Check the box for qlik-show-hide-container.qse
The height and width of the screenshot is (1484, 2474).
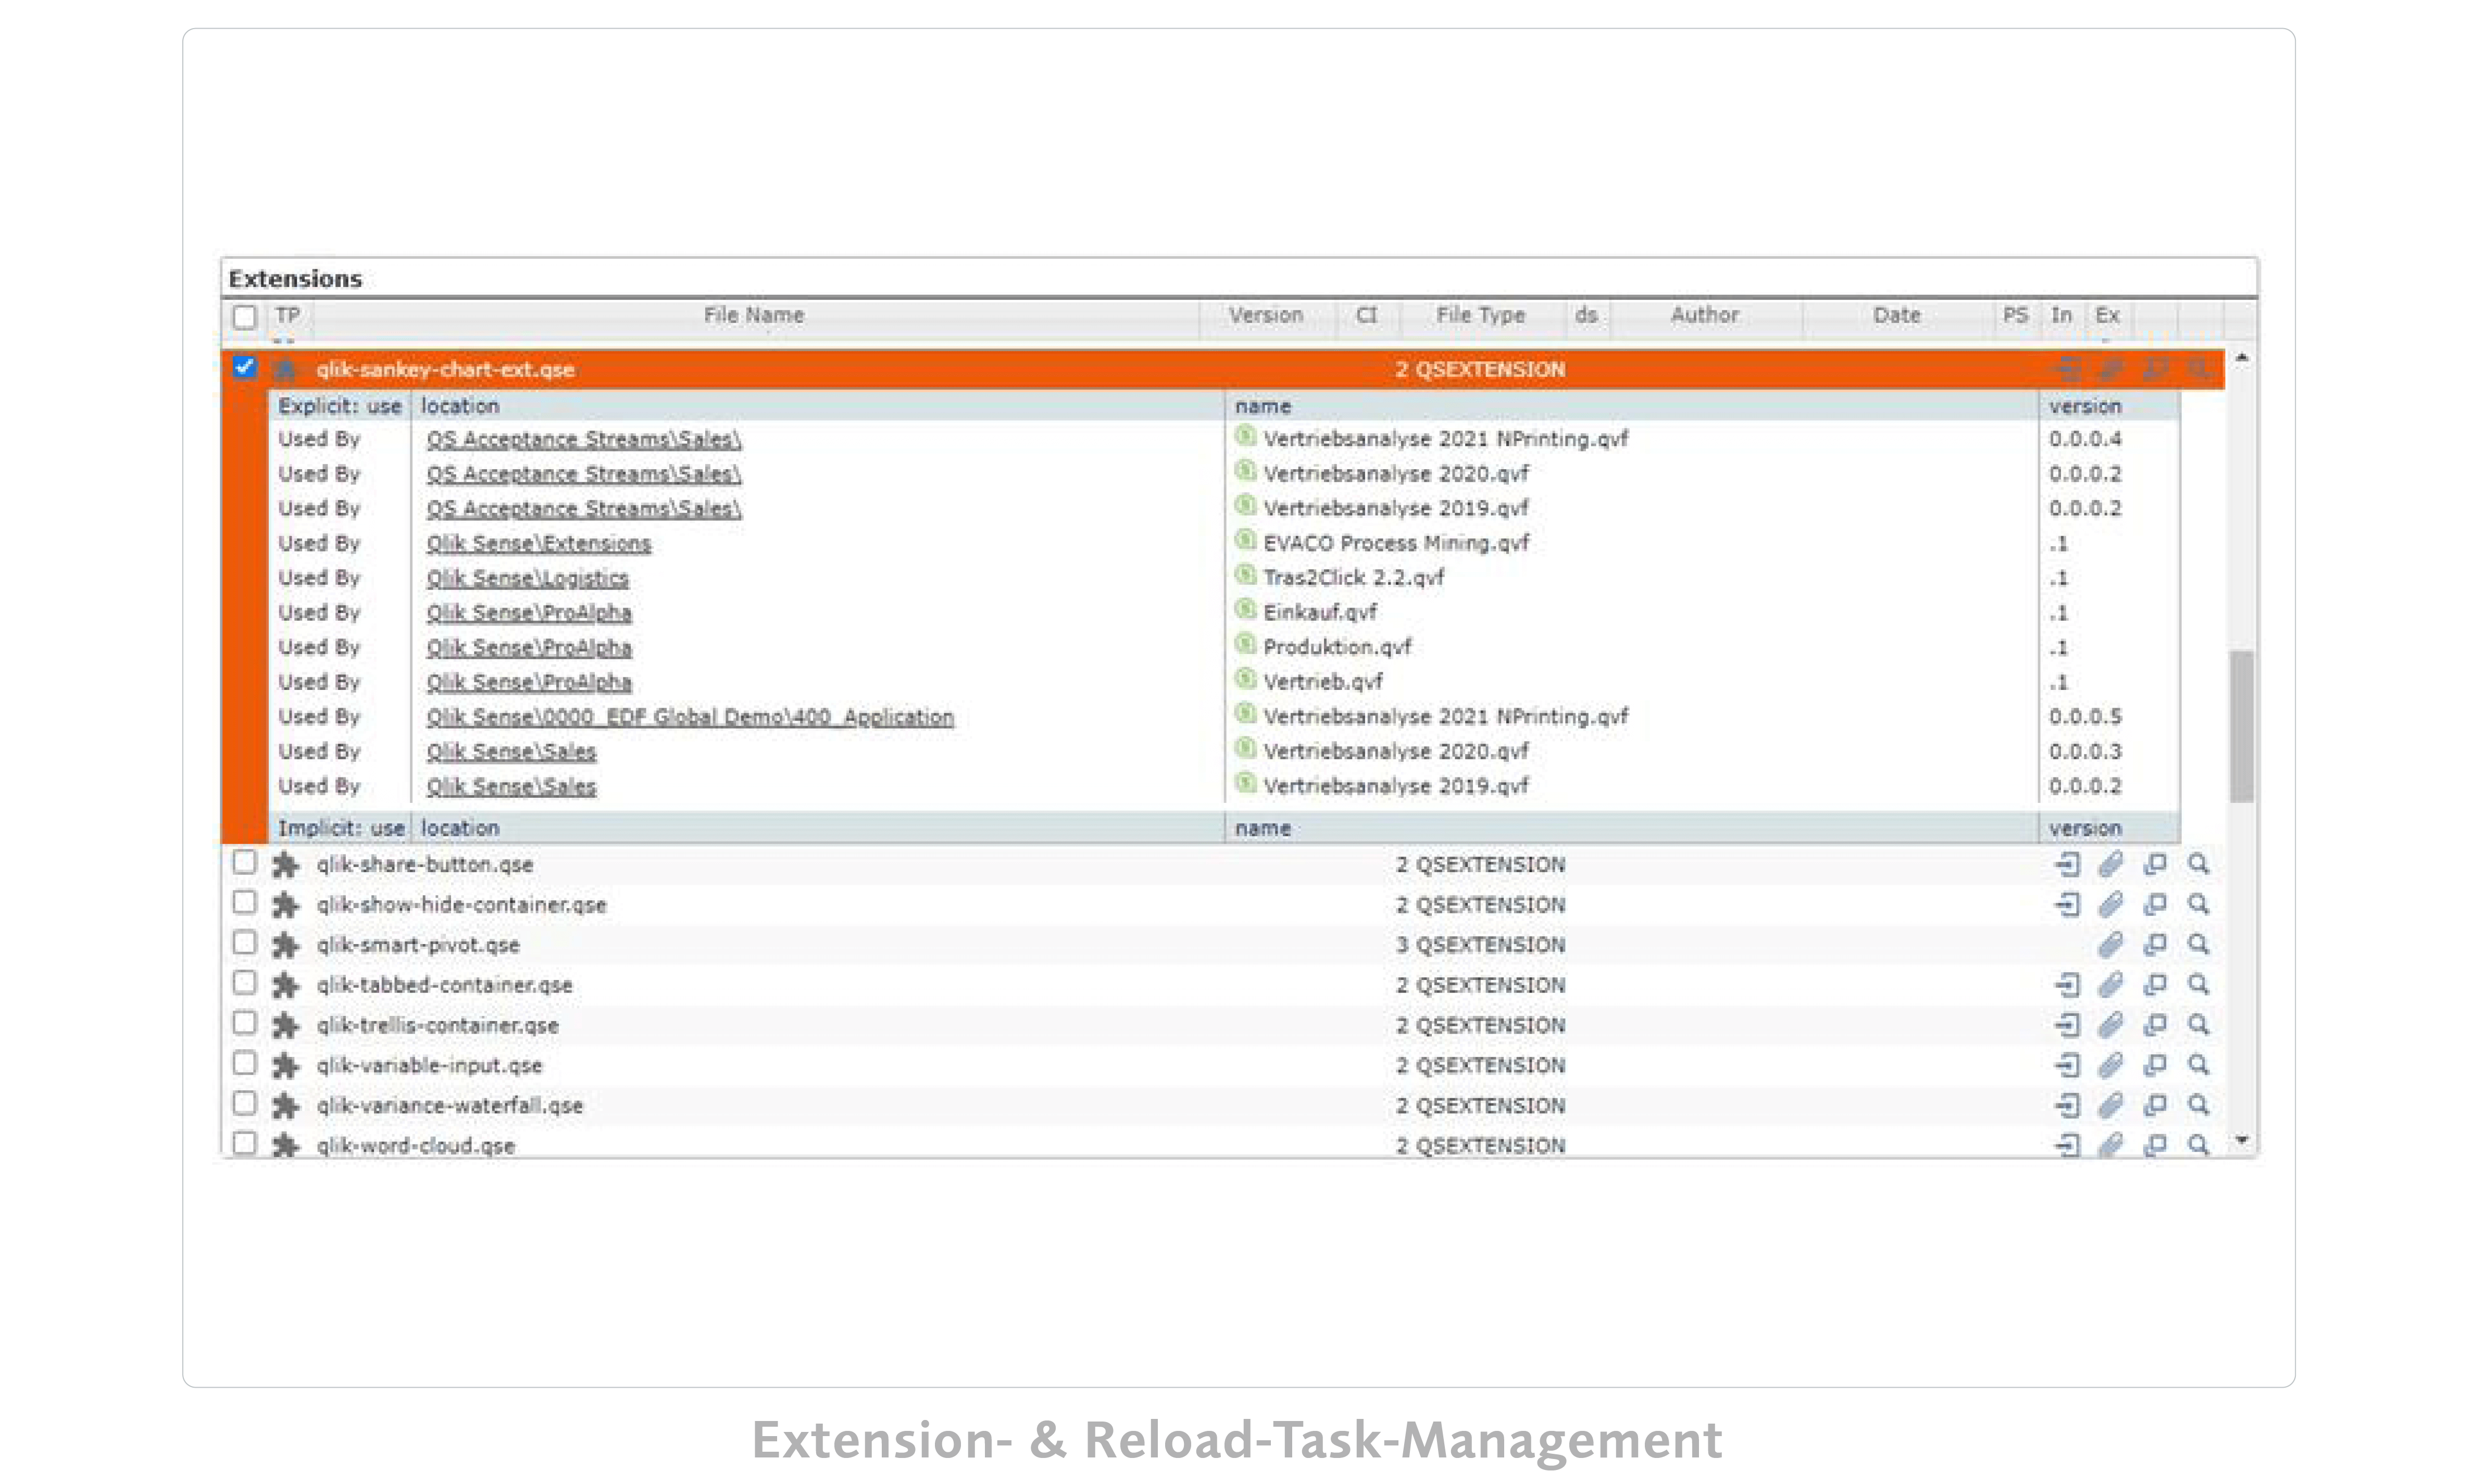(x=244, y=902)
